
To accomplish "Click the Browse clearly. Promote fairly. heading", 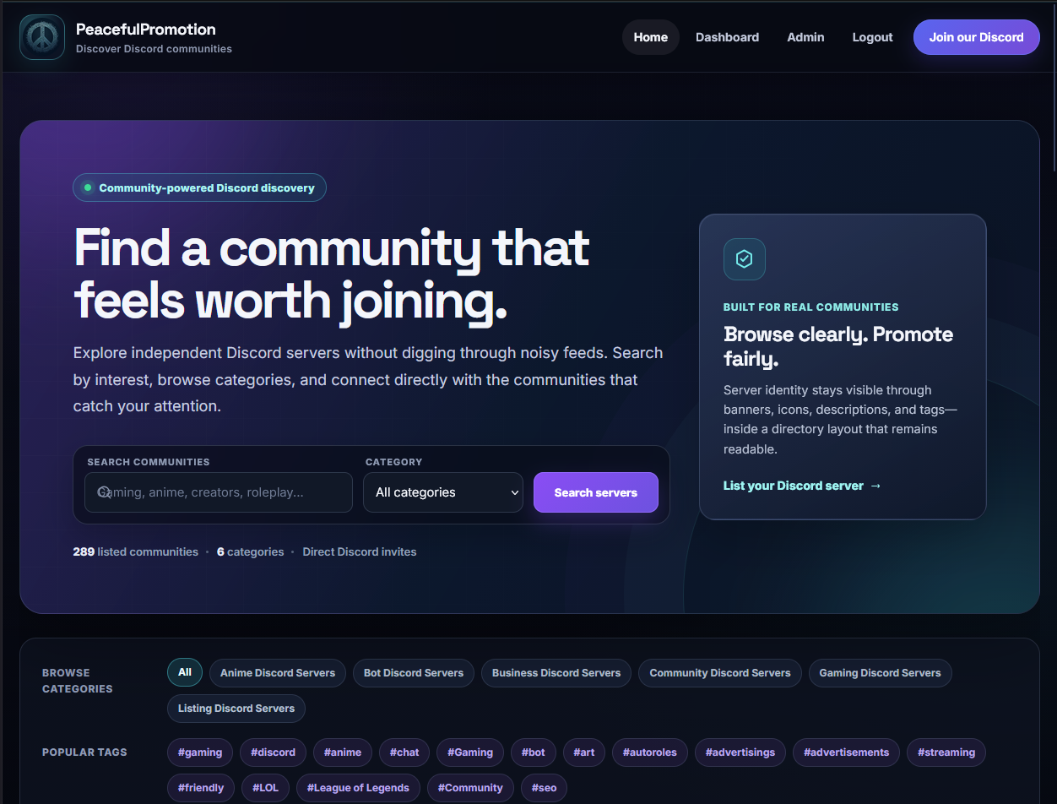I will (838, 346).
